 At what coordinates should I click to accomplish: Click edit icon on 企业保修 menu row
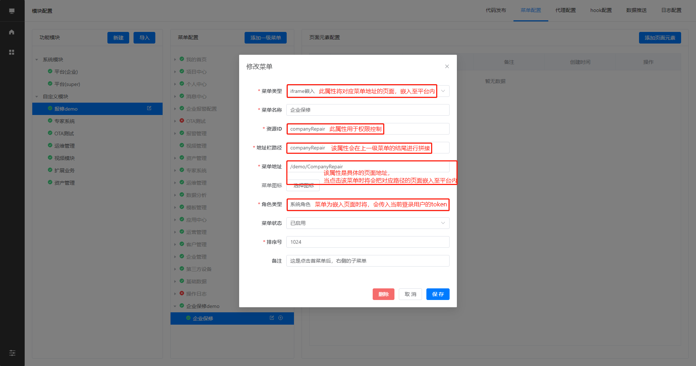(272, 318)
